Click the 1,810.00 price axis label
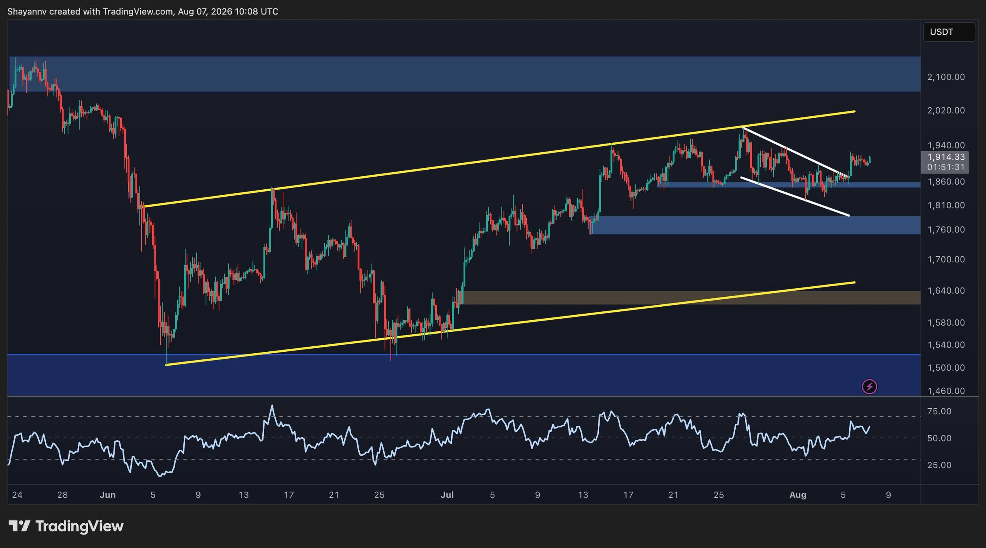 946,205
